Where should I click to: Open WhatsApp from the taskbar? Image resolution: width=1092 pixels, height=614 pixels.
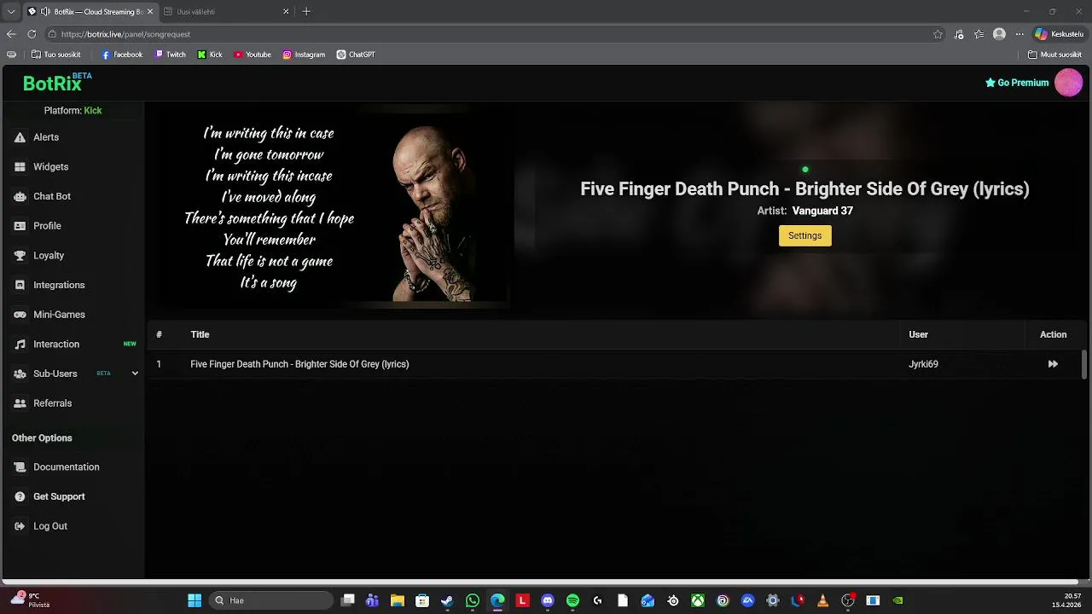(472, 600)
